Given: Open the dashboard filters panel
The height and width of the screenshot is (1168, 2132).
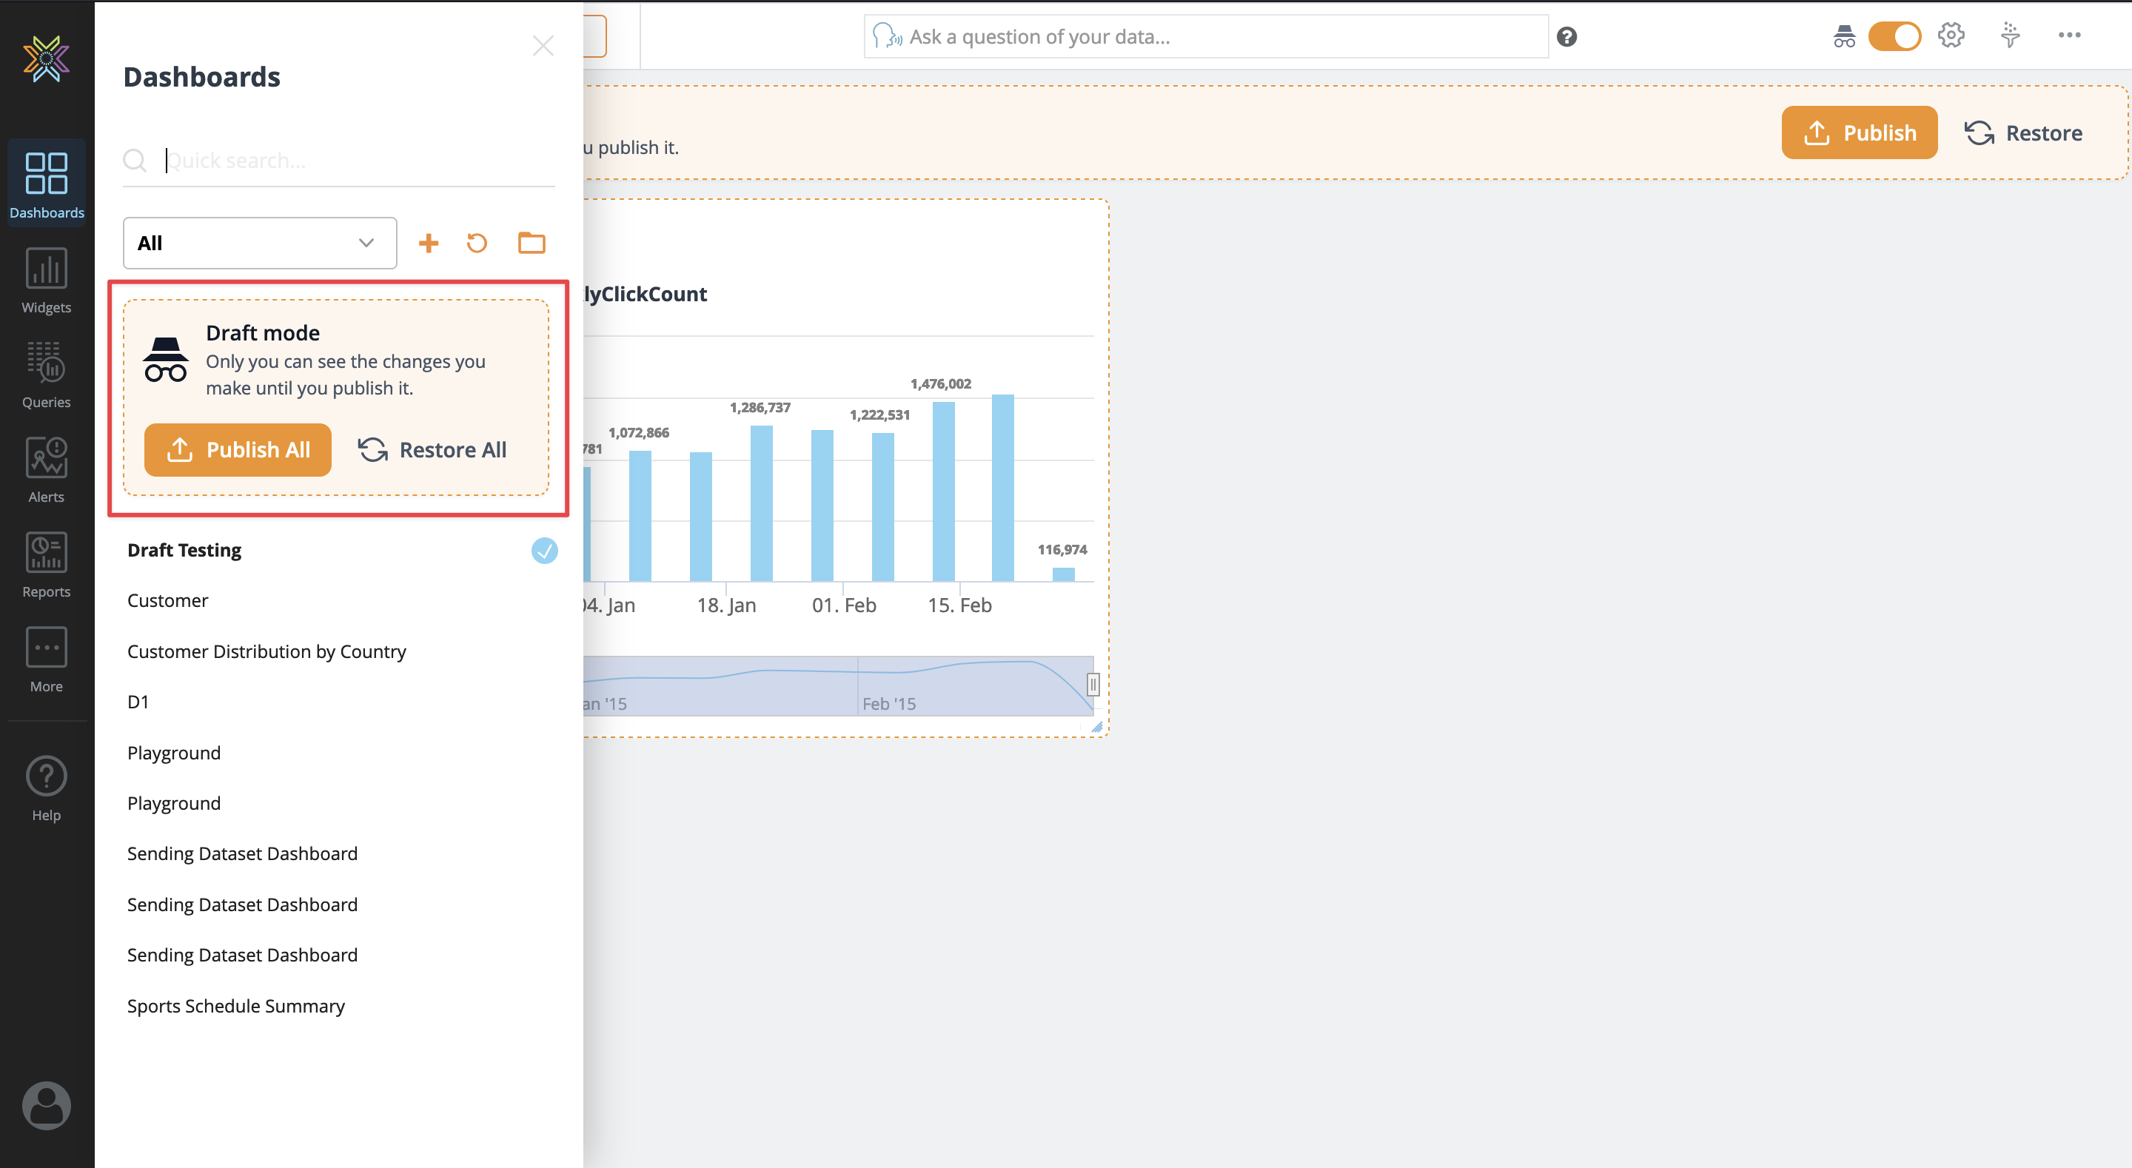Looking at the screenshot, I should tap(2011, 36).
